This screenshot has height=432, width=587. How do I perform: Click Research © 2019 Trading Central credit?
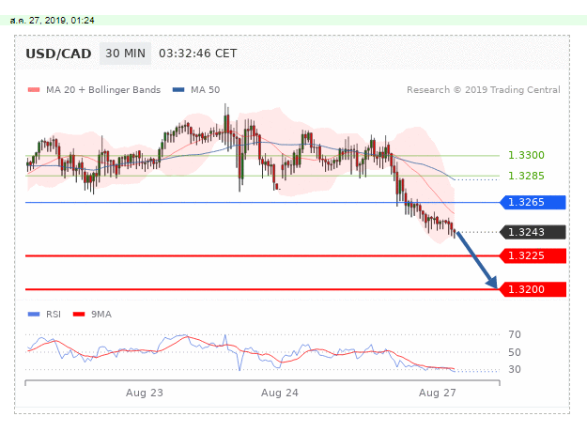484,90
